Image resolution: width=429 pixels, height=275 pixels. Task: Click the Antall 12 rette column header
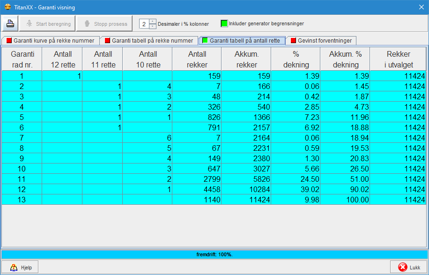click(62, 59)
